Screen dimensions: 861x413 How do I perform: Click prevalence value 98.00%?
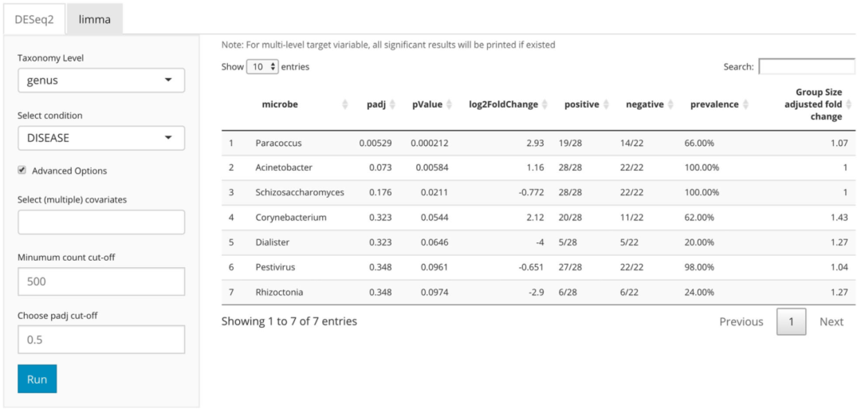coord(699,267)
